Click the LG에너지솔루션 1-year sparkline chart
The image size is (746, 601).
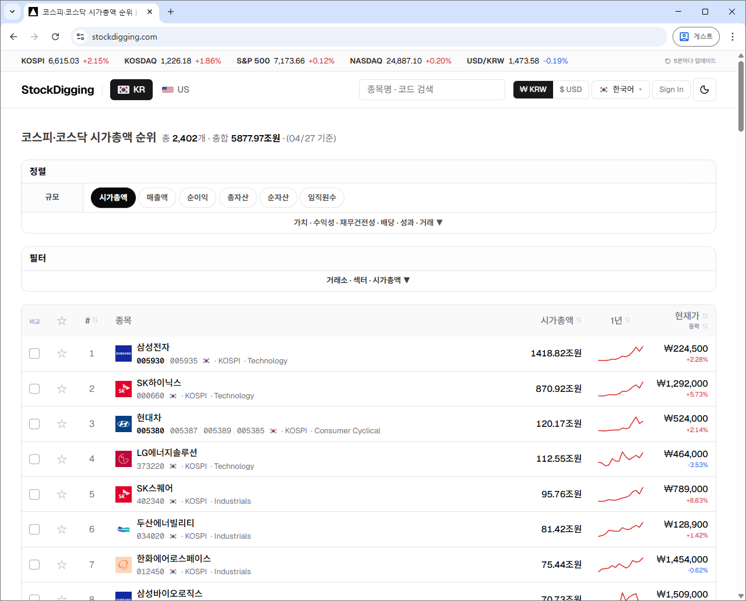621,459
